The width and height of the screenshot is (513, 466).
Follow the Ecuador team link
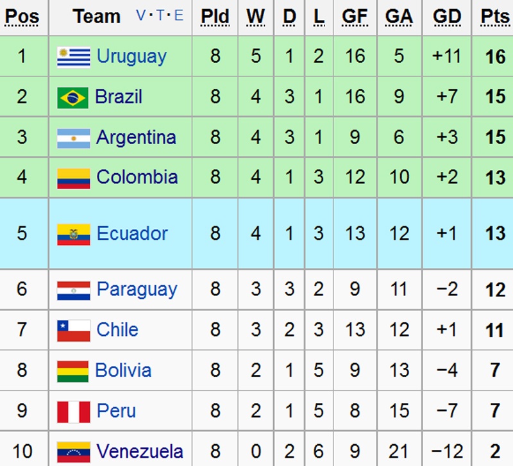coord(132,233)
